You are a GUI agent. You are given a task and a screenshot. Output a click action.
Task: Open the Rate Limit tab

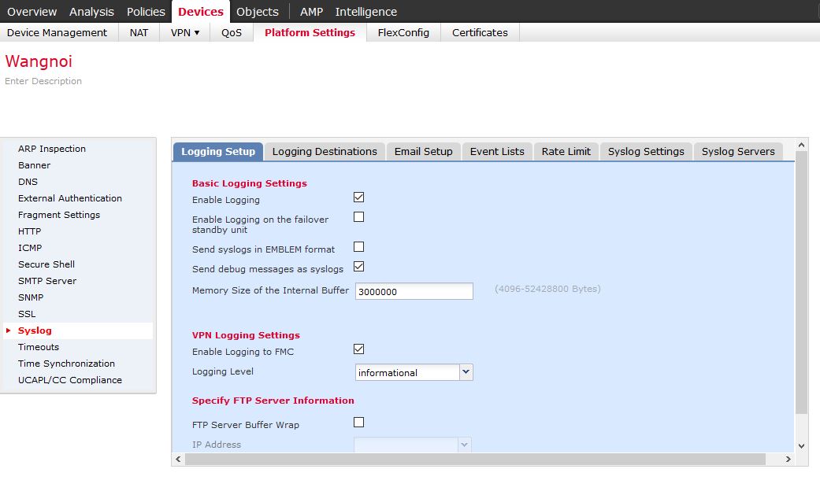(566, 151)
